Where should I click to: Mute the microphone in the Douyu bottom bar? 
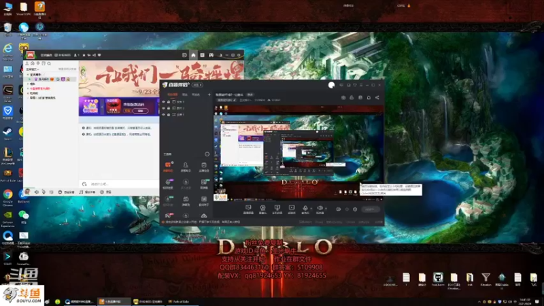305,209
